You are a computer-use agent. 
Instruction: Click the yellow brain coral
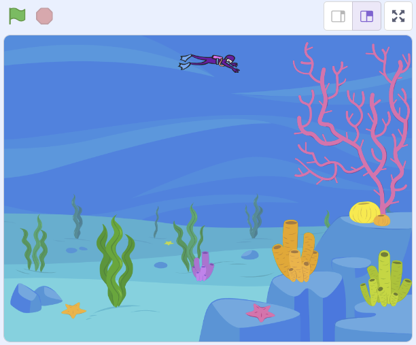[364, 212]
